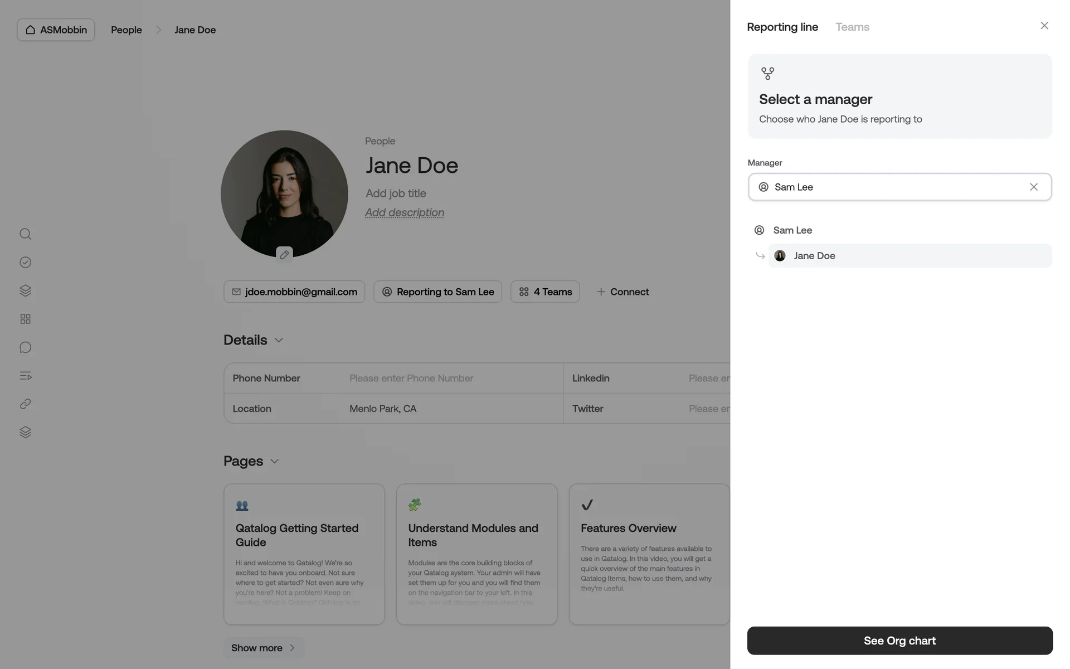This screenshot has height=669, width=1070.
Task: Open the grid modules icon in sidebar
Action: 25,319
